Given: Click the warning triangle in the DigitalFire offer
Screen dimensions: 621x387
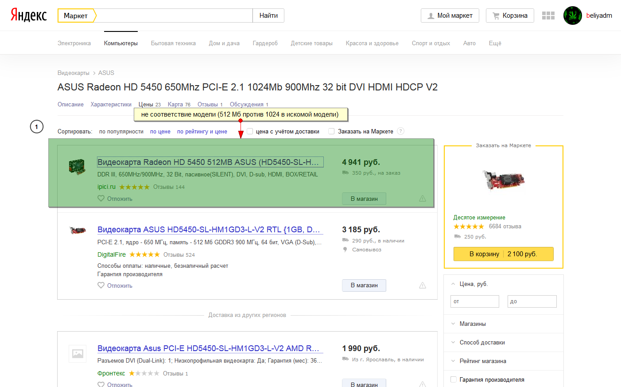Looking at the screenshot, I should pyautogui.click(x=423, y=285).
